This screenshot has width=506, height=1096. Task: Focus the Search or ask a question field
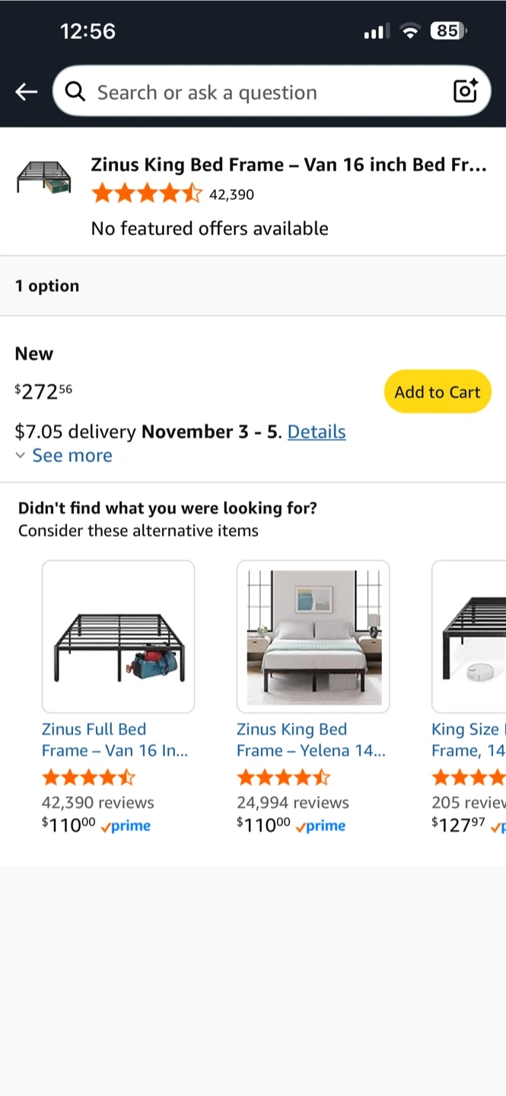pos(266,92)
